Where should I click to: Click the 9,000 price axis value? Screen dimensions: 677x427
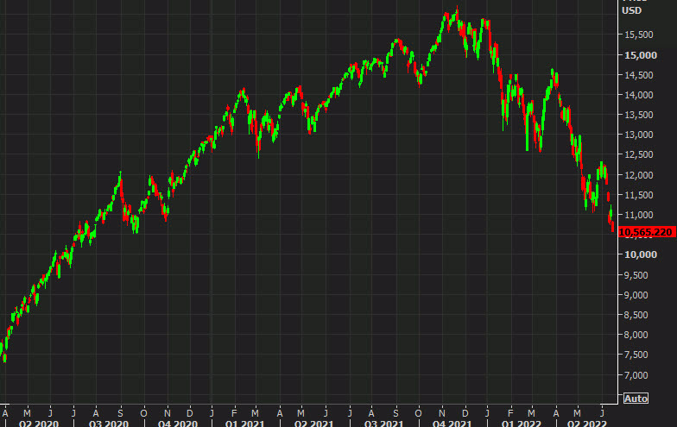636,295
